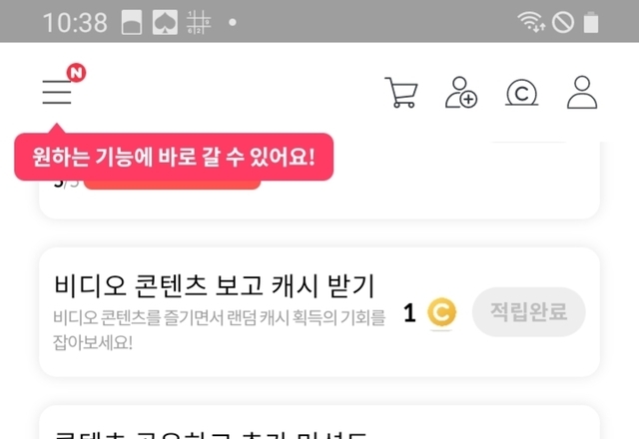The width and height of the screenshot is (639, 439).
Task: Open the cash coin C icon in header
Action: click(x=521, y=93)
